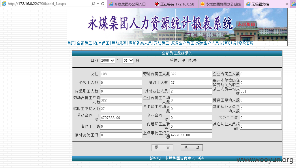Click the 企业合同工人数 input field
Image resolution: width=296 pixels, height=168 pixels.
coord(261,74)
